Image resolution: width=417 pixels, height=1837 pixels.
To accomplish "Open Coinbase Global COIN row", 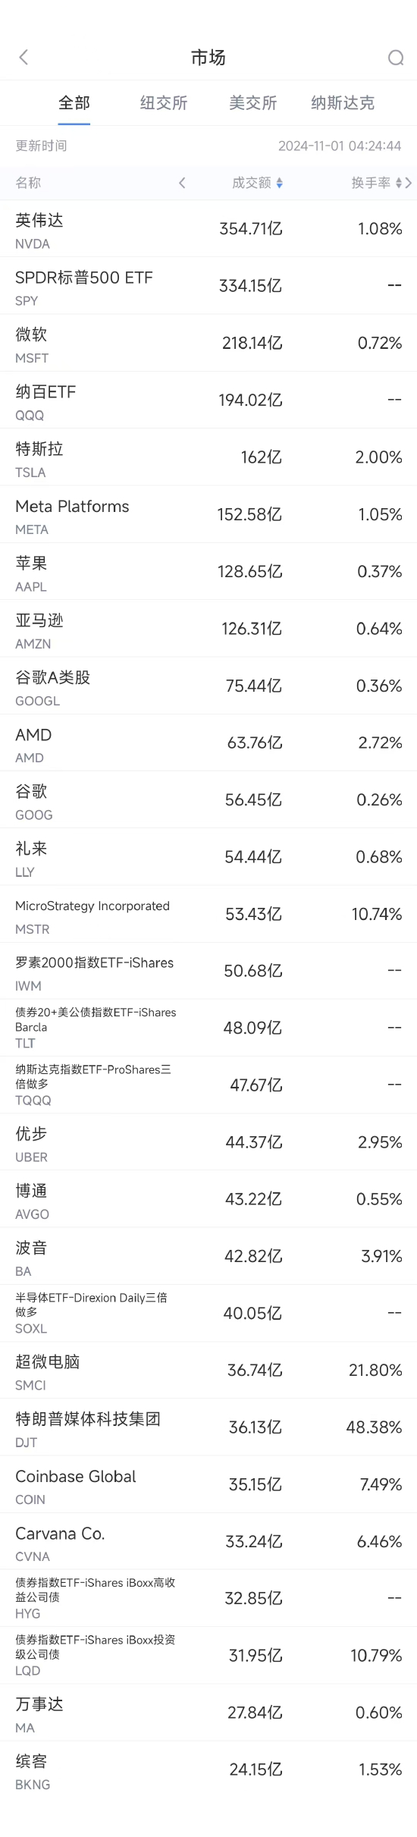I will coord(208,1484).
